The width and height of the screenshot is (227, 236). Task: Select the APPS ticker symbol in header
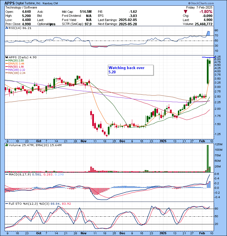point(10,3)
